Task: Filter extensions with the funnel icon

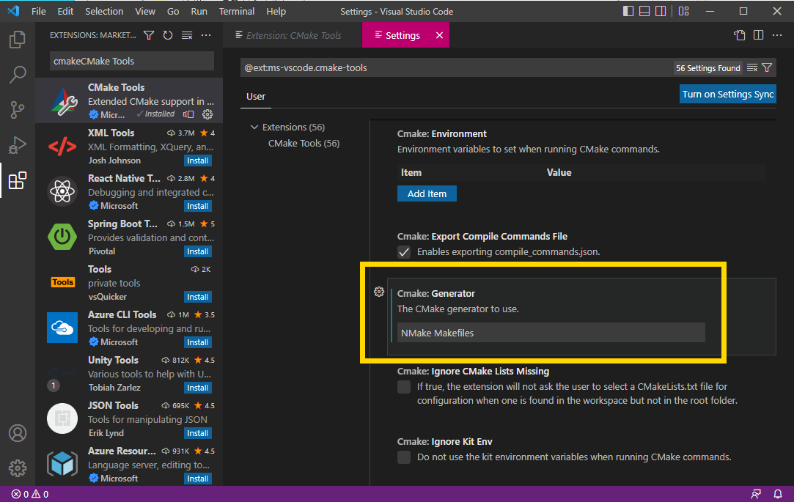Action: pos(149,35)
